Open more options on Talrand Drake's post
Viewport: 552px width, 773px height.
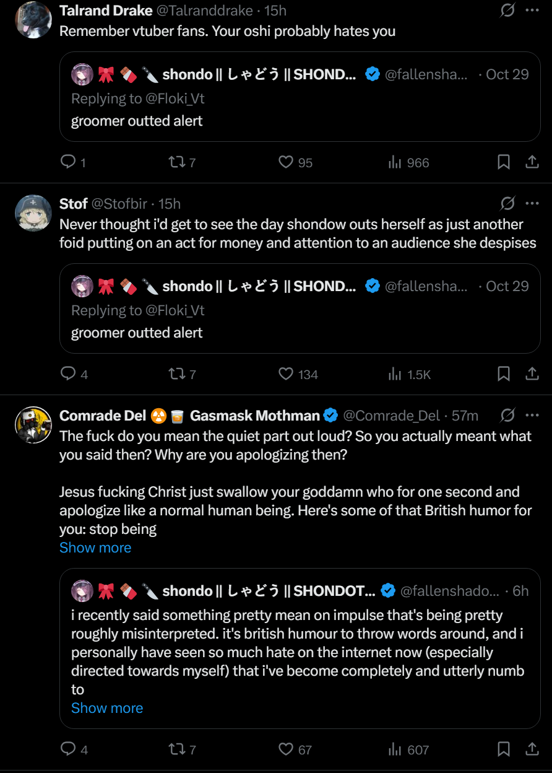pos(532,11)
